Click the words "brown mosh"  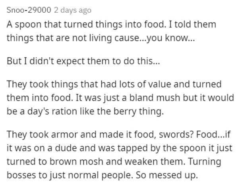[x=76, y=161]
